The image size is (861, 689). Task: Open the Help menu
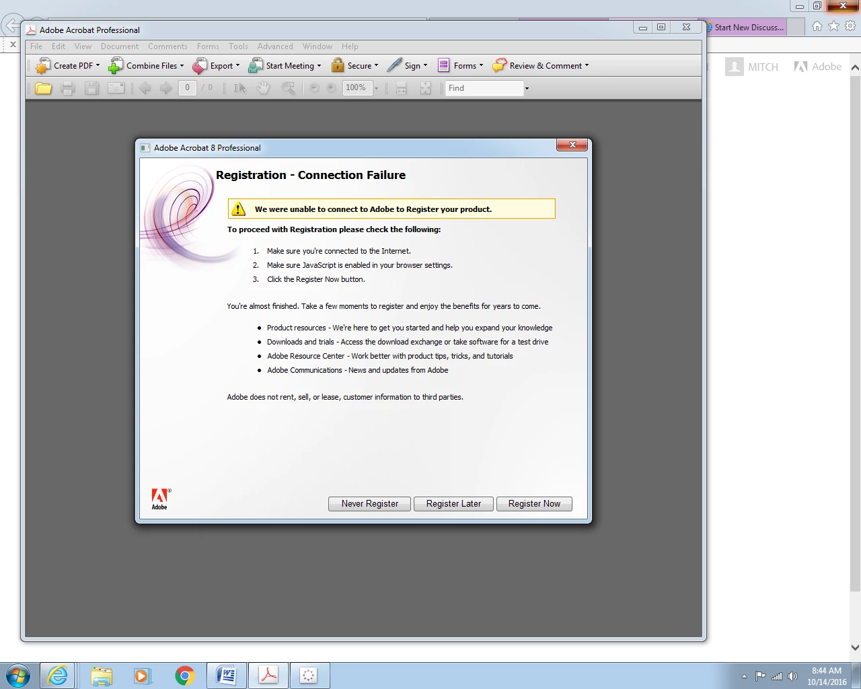[350, 46]
